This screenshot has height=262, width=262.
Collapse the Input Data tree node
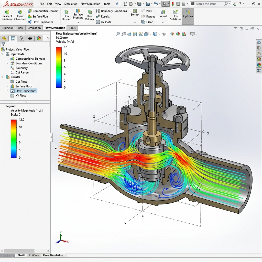pos(2,54)
